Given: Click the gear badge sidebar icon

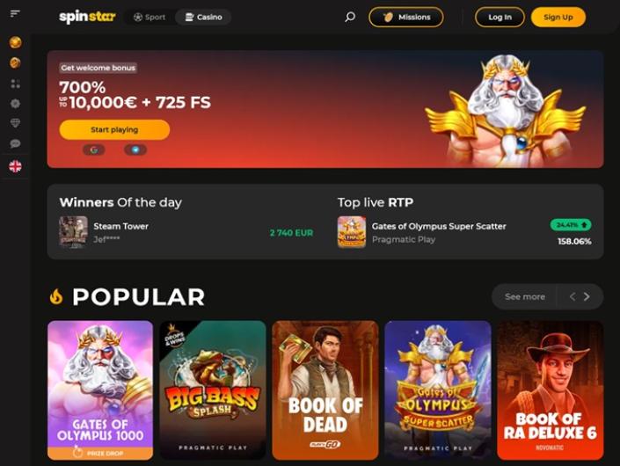Looking at the screenshot, I should [16, 104].
